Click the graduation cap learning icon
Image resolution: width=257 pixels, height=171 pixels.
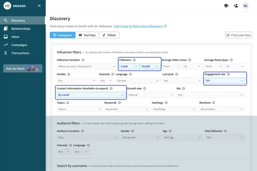226,6
